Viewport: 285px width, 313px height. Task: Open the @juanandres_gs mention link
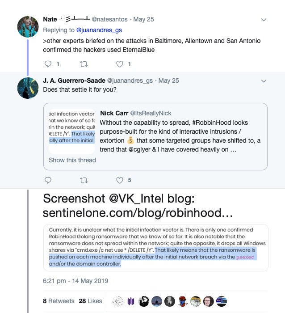99,30
